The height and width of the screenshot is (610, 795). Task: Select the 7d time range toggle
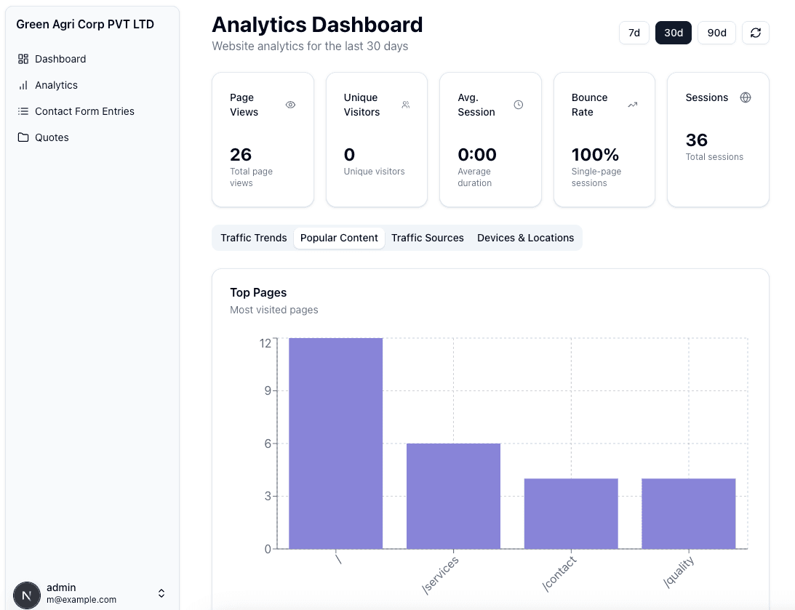[634, 33]
